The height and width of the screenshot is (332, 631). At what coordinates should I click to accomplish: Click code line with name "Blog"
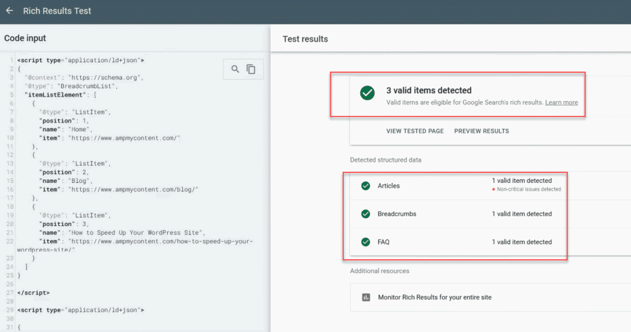[x=66, y=180]
